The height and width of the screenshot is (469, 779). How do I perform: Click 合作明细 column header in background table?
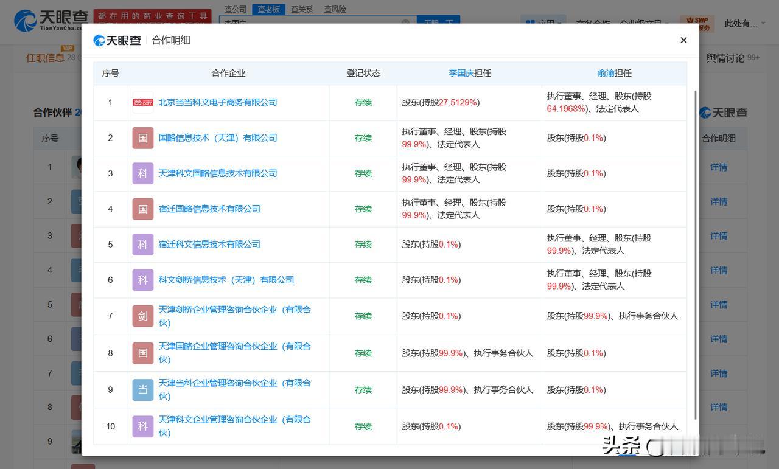point(719,138)
